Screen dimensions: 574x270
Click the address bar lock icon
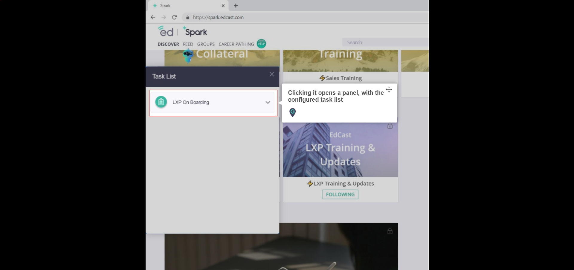(188, 17)
